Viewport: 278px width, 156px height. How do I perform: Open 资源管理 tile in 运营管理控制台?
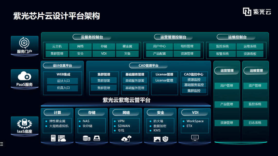[187, 54]
